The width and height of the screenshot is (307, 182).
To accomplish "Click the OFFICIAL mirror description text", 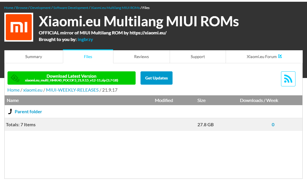I will 103,33.
